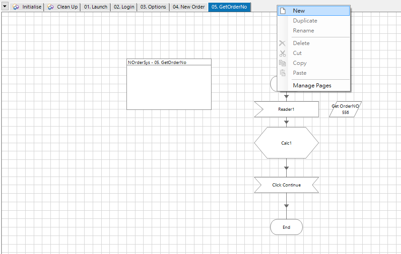Choose Copy in the context menu
The width and height of the screenshot is (401, 254).
[314, 63]
